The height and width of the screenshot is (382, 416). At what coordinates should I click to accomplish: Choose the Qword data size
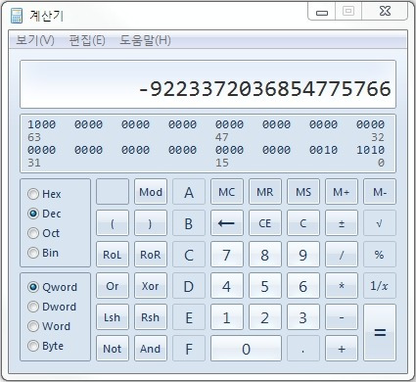53,287
